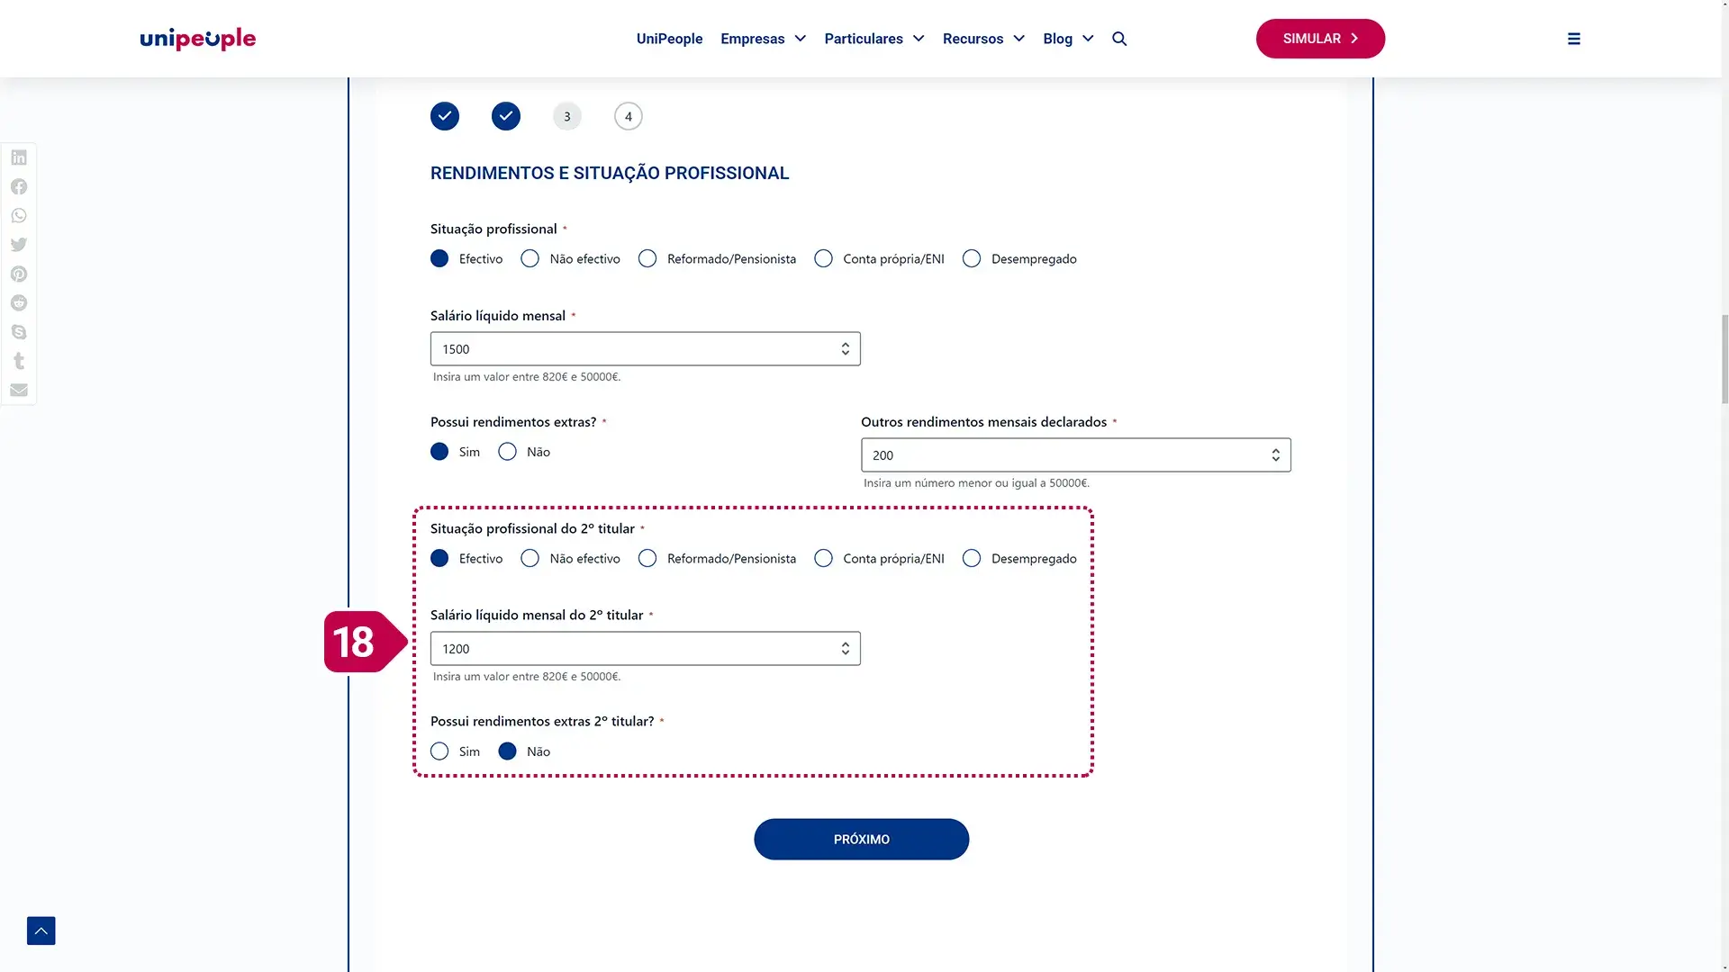Click the PRÓXIMO button
The height and width of the screenshot is (972, 1729).
coord(861,839)
